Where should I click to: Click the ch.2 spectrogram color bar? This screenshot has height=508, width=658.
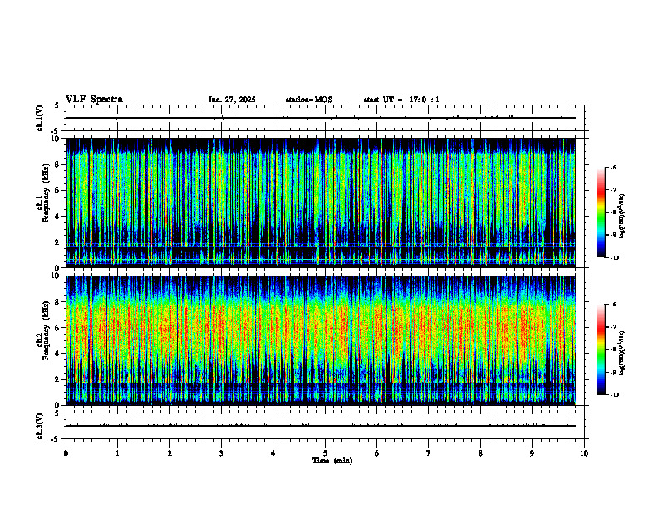(x=601, y=349)
